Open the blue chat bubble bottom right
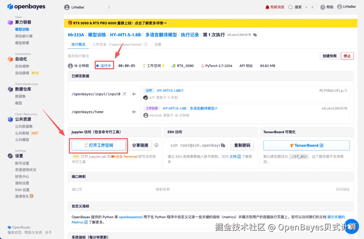The image size is (364, 239). [x=352, y=227]
